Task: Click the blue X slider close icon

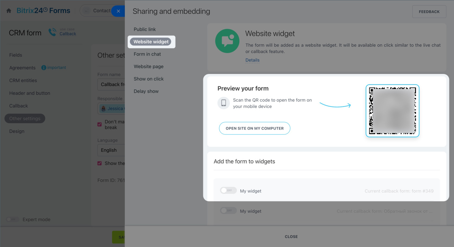Action: click(x=118, y=11)
